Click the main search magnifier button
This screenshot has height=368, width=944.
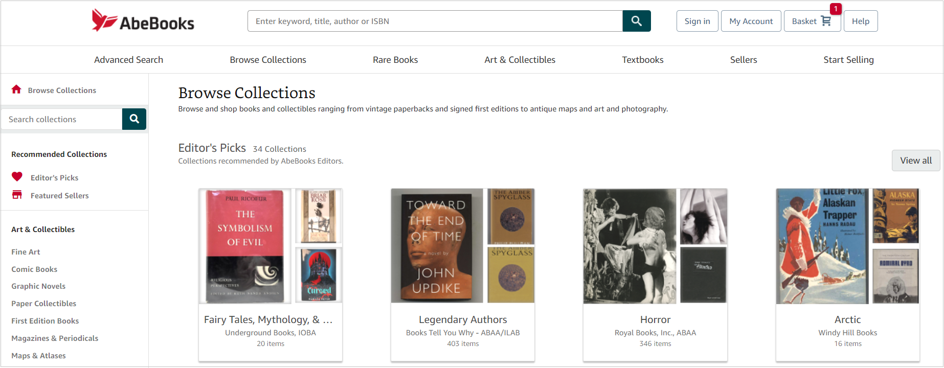(x=637, y=21)
